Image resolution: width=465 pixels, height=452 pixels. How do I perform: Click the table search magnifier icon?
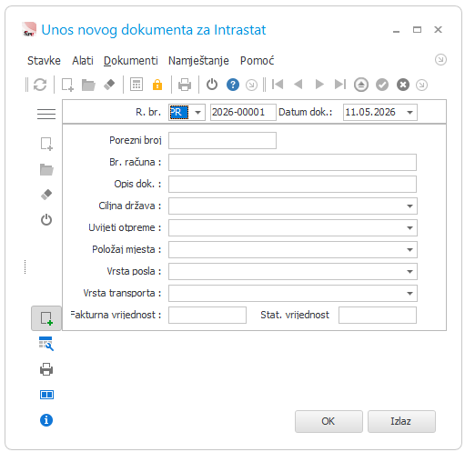pos(46,344)
